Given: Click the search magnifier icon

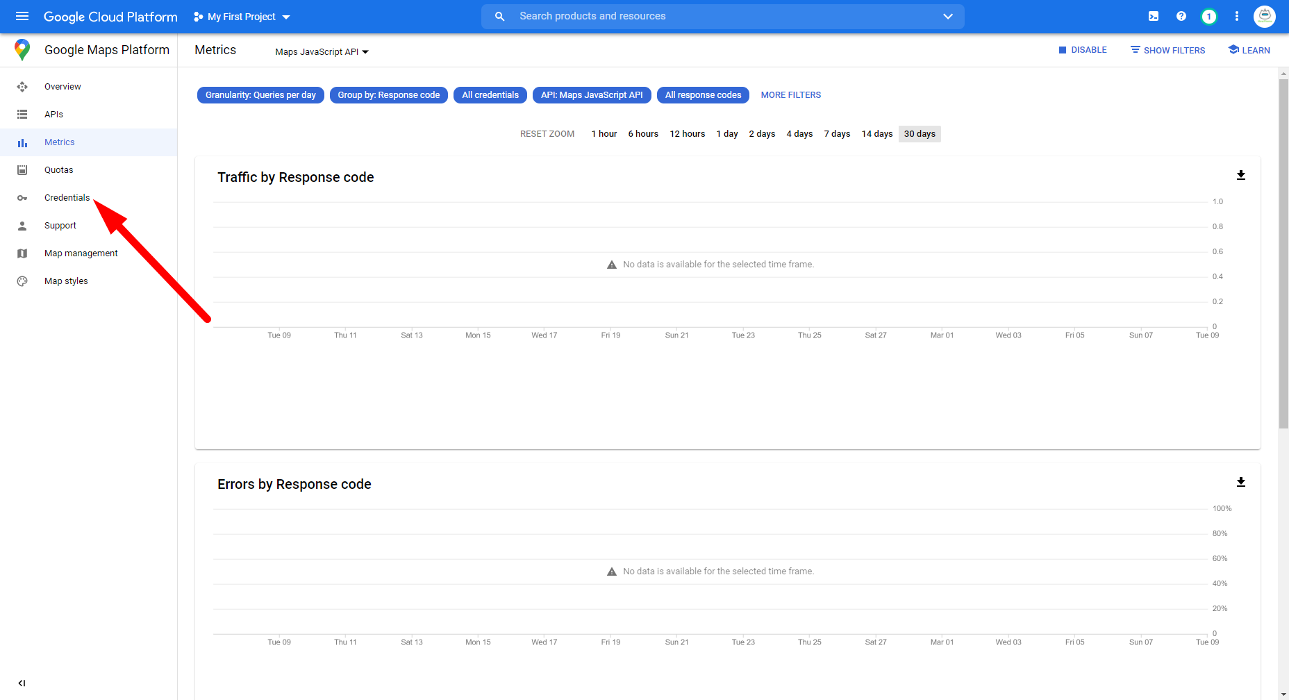Looking at the screenshot, I should coord(499,16).
